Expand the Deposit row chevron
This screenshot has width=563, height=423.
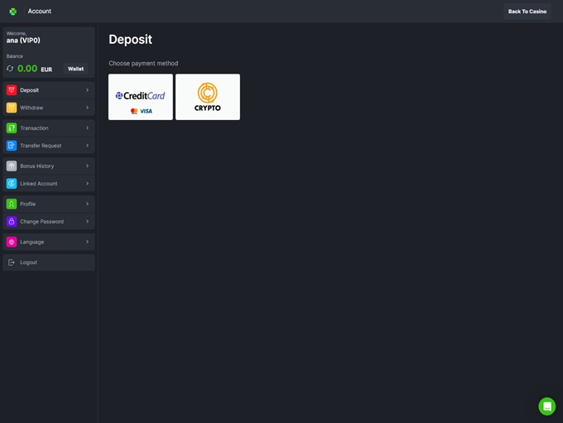tap(87, 90)
